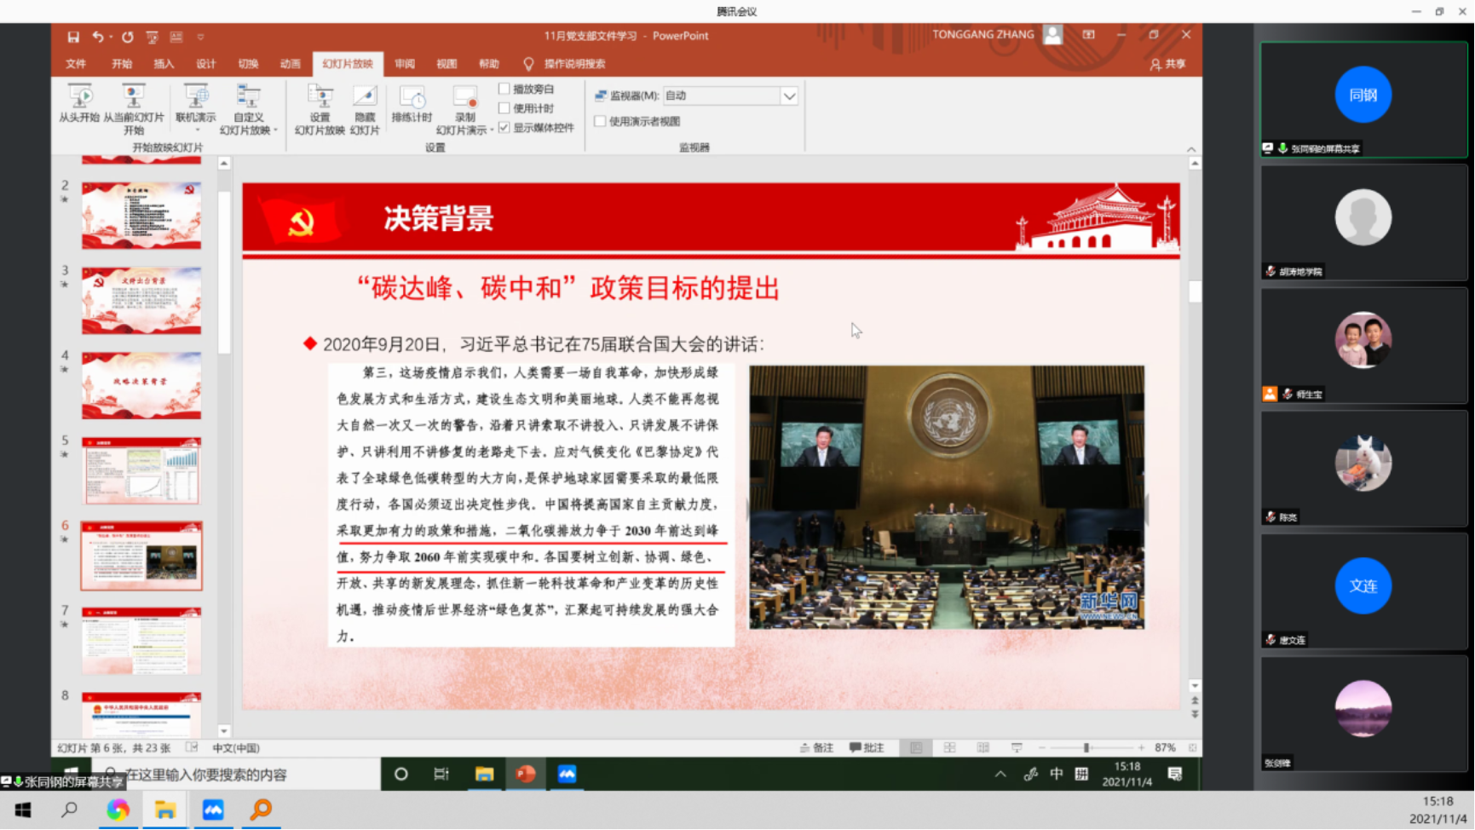Uncheck 显示媒体控件 checkbox
This screenshot has height=830, width=1475.
pyautogui.click(x=504, y=128)
